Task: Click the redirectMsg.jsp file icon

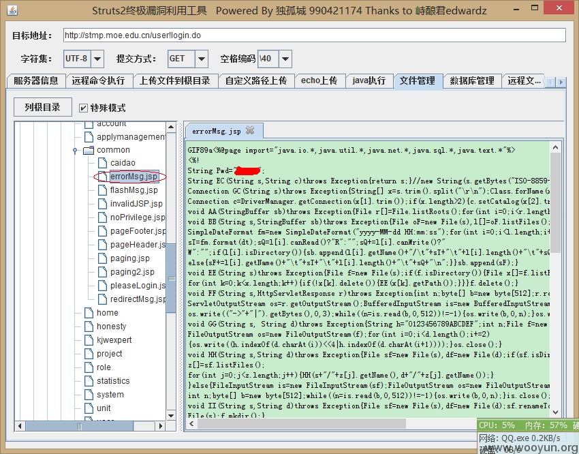Action: 103,299
